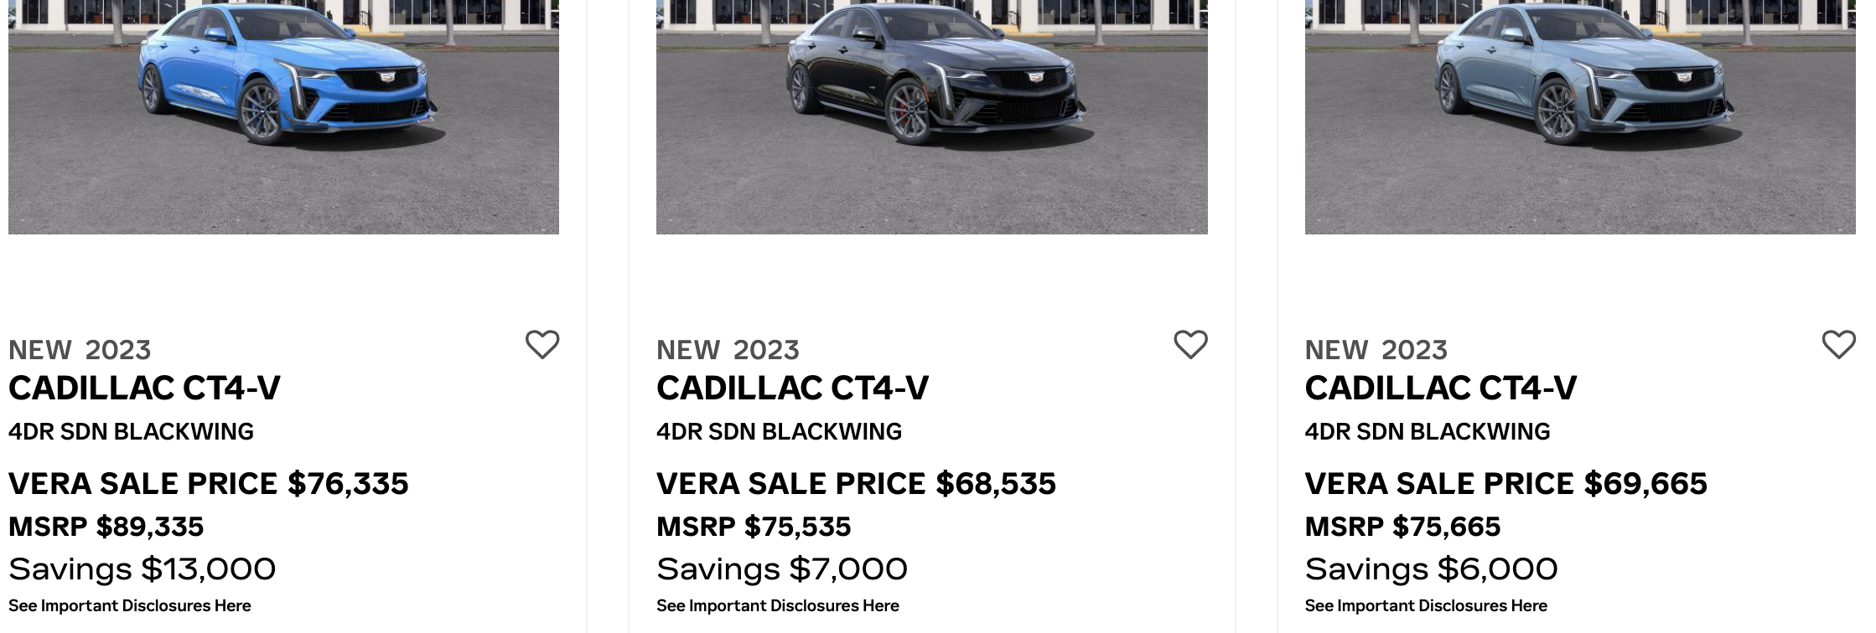Open CADILLAC CT4-V title priced at $68,535
Viewport: 1876px width, 633px height.
click(x=792, y=389)
